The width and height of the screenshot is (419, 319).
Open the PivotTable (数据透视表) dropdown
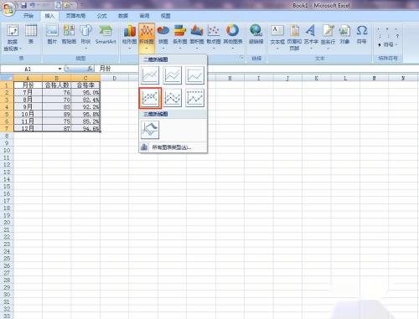(13, 38)
